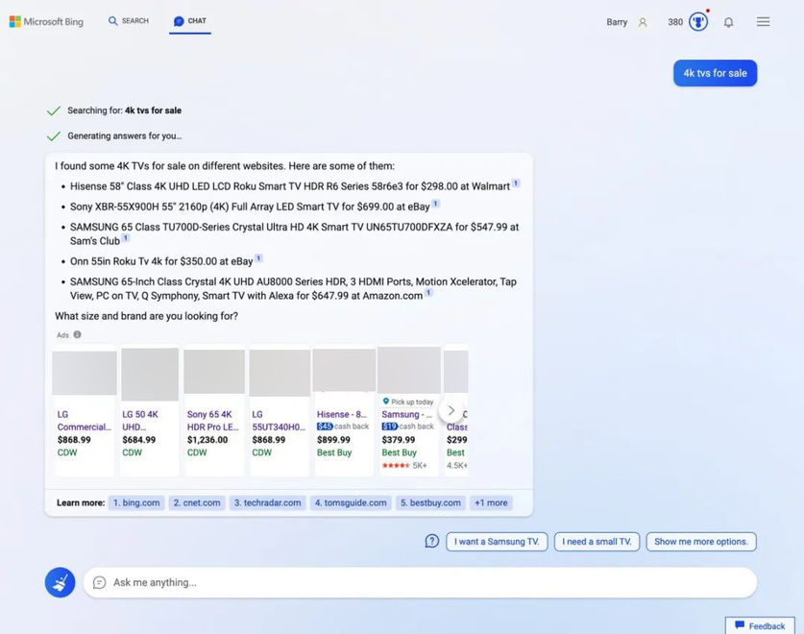Viewport: 804px width, 634px height.
Task: Focus the 'Ask me anything...' input field
Action: coord(420,583)
